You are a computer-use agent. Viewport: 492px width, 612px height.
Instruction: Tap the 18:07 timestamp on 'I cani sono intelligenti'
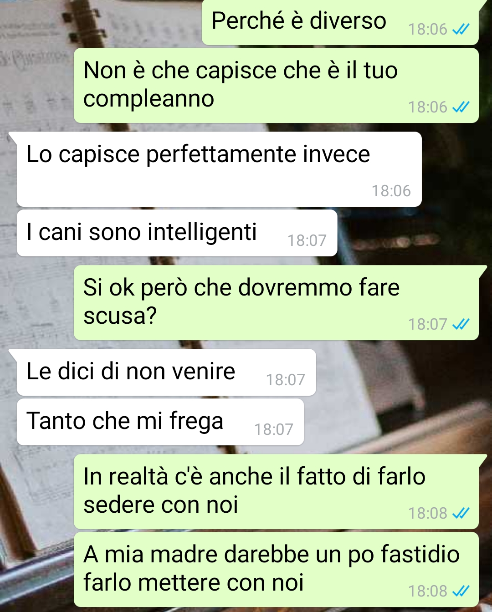[307, 240]
